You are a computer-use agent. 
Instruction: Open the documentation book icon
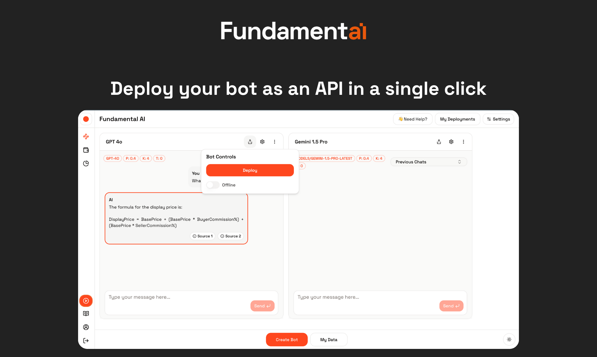coord(86,314)
